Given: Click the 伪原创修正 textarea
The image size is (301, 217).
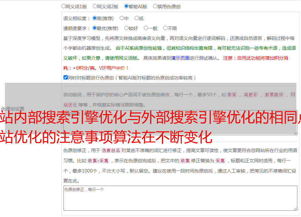Looking at the screenshot, I should [180, 198].
